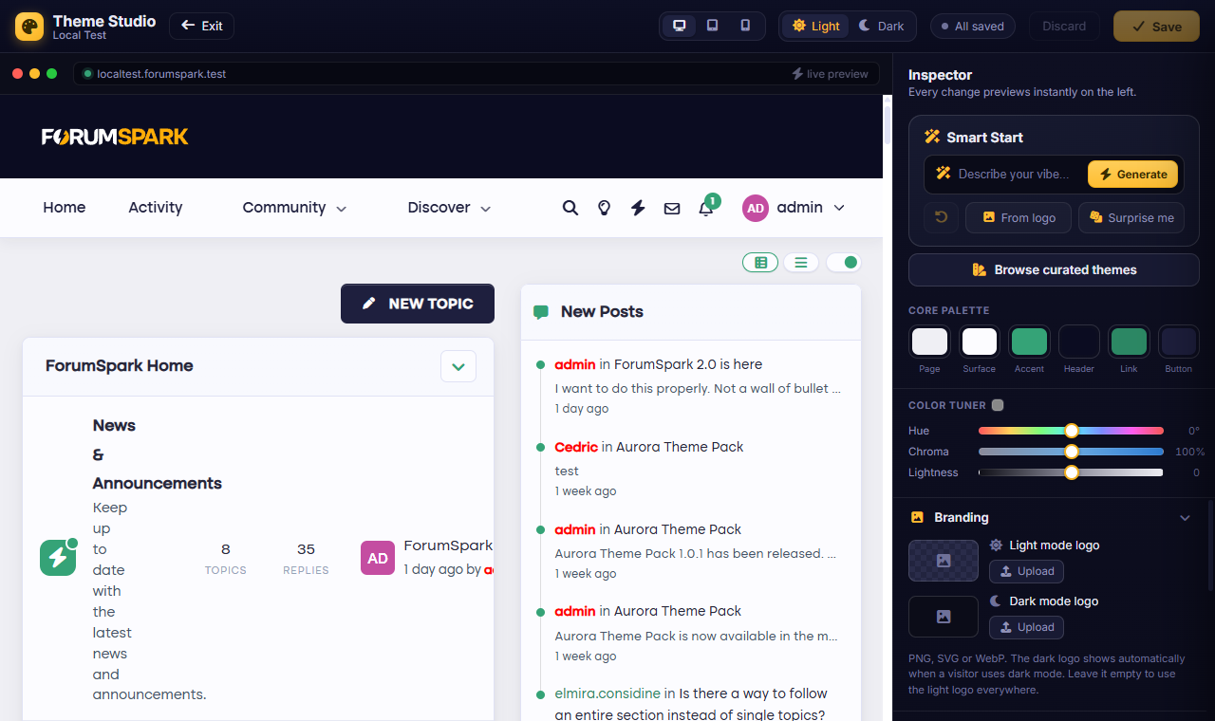Upload a dark mode logo

[1026, 627]
